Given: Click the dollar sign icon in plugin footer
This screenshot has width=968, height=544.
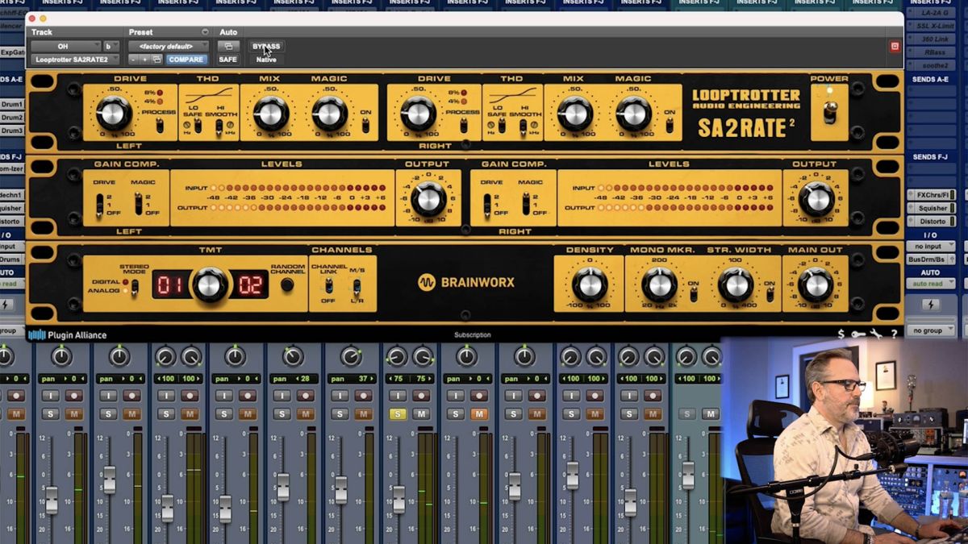Looking at the screenshot, I should (x=841, y=333).
